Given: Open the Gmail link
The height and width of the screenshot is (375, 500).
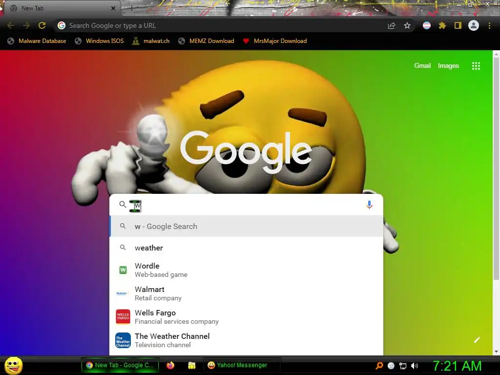Looking at the screenshot, I should pos(422,66).
